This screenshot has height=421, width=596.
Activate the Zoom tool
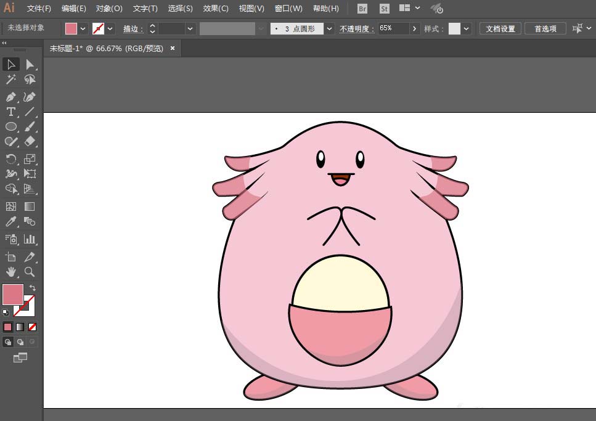30,272
